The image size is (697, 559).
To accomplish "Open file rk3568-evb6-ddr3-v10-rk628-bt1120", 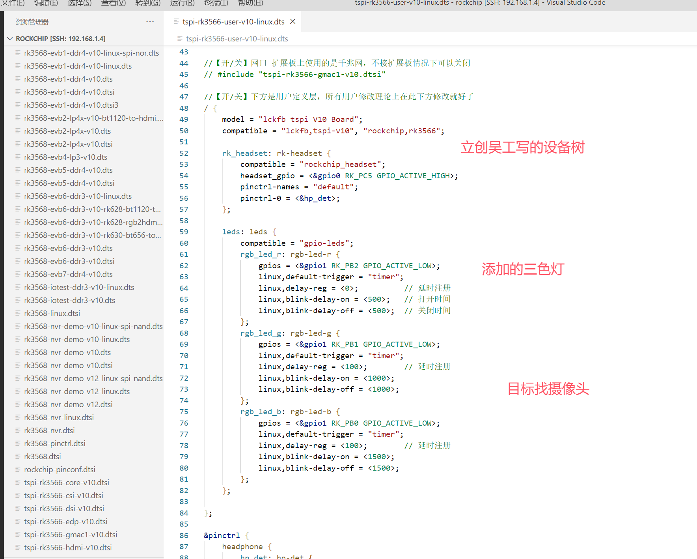I will (x=92, y=209).
